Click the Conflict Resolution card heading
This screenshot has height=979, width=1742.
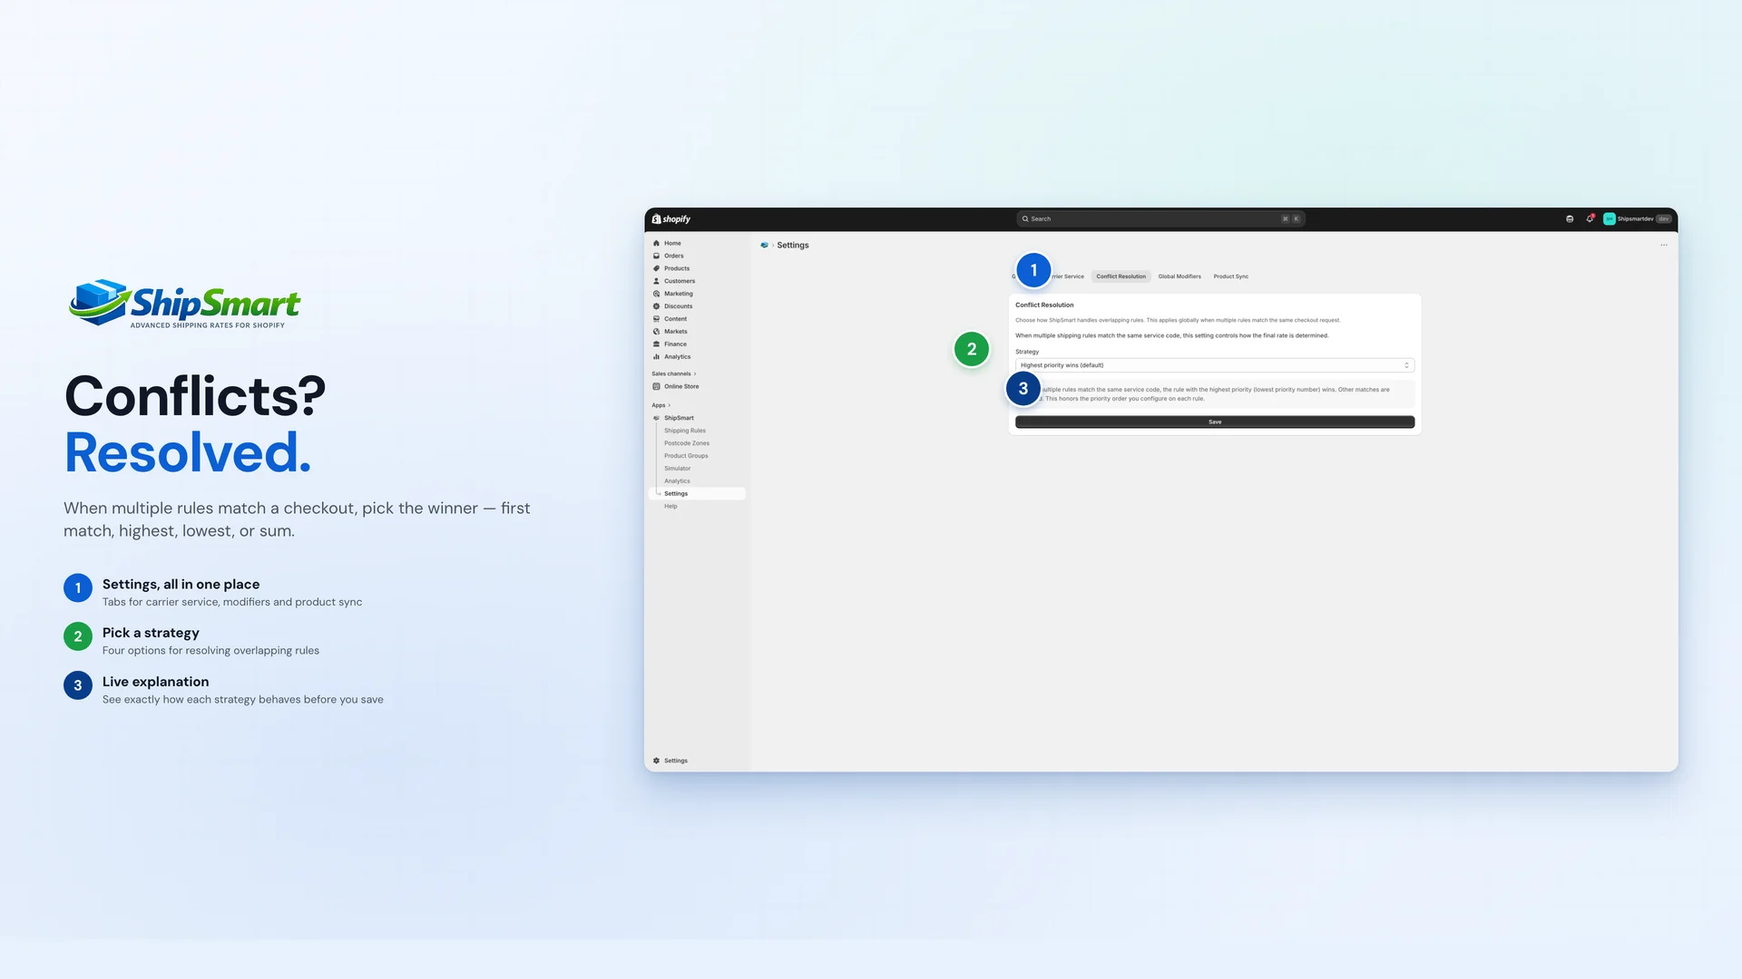click(1044, 305)
